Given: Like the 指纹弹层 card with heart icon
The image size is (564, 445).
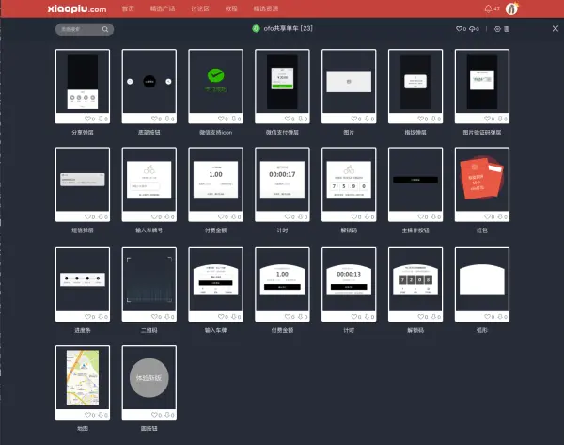Looking at the screenshot, I should (422, 119).
